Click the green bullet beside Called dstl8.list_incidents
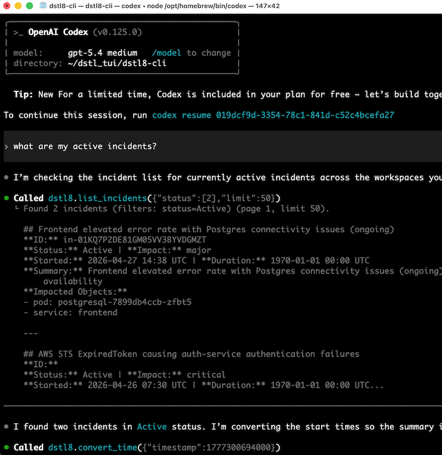Image resolution: width=442 pixels, height=455 pixels. 6,198
